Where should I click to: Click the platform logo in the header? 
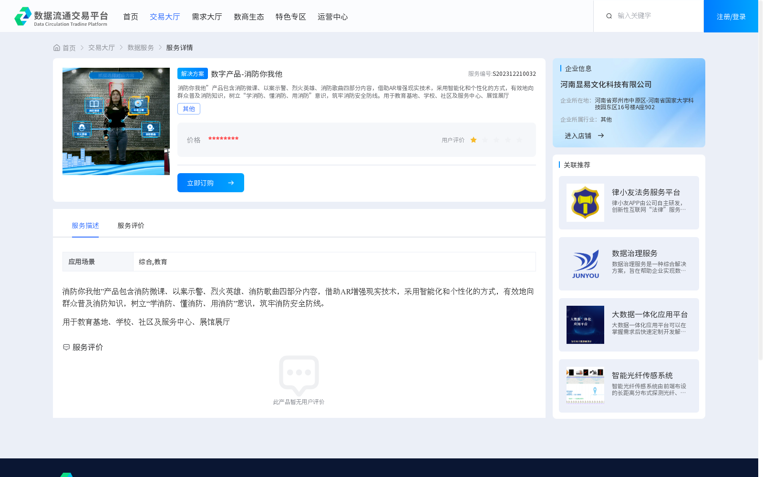click(x=61, y=16)
